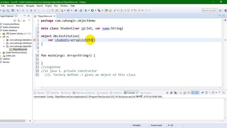Click the Debug bug icon
The width and height of the screenshot is (227, 128).
coord(86,10)
